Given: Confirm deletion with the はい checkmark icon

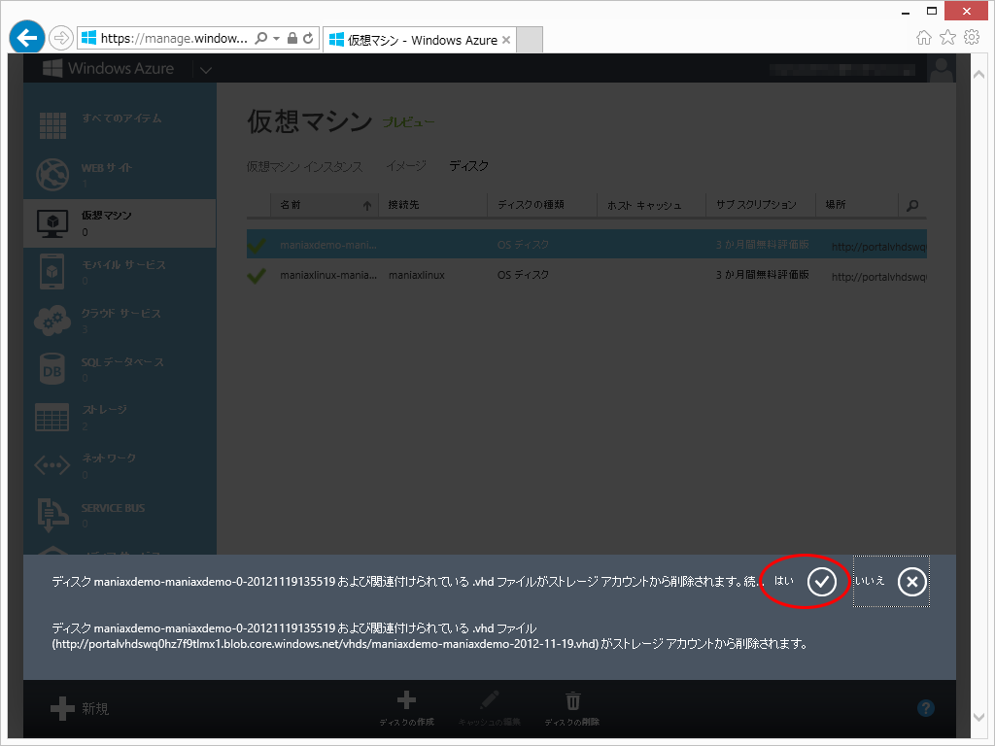Looking at the screenshot, I should [822, 581].
